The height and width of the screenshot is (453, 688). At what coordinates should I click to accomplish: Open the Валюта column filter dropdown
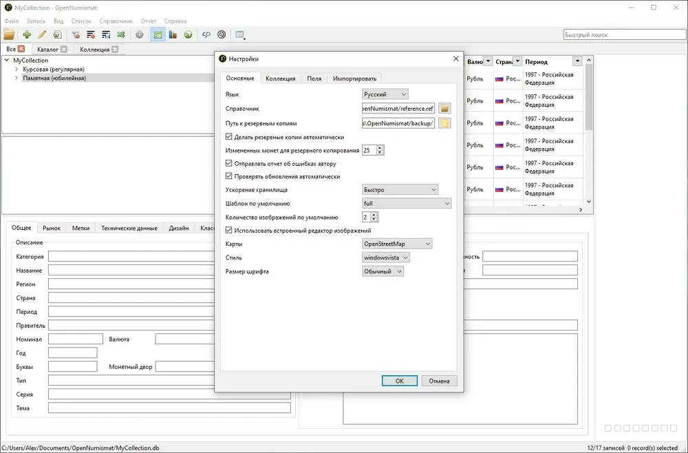click(488, 61)
